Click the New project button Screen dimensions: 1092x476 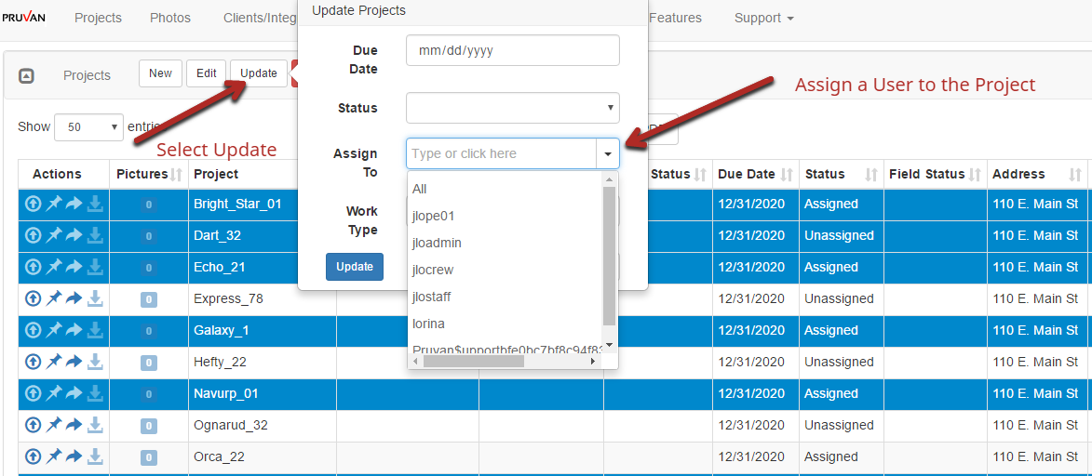click(160, 73)
